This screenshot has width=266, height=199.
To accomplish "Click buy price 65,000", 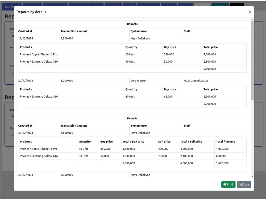I will [x=168, y=97].
